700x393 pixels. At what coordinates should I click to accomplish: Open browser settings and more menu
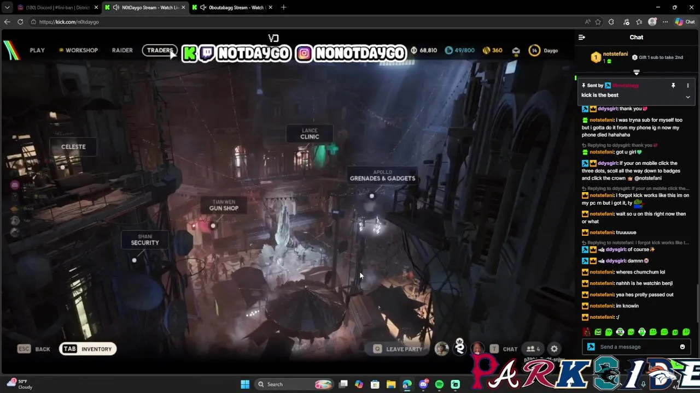pos(665,22)
